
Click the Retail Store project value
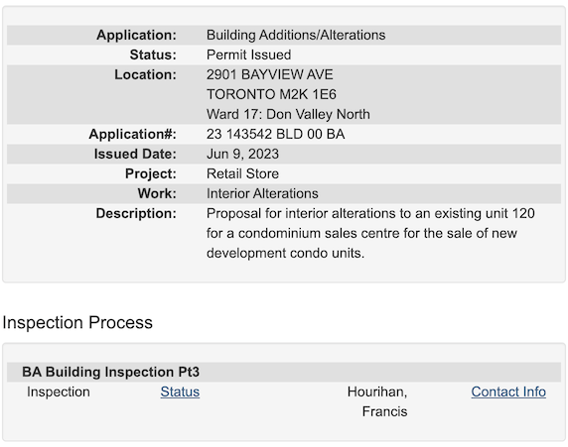[x=242, y=174]
